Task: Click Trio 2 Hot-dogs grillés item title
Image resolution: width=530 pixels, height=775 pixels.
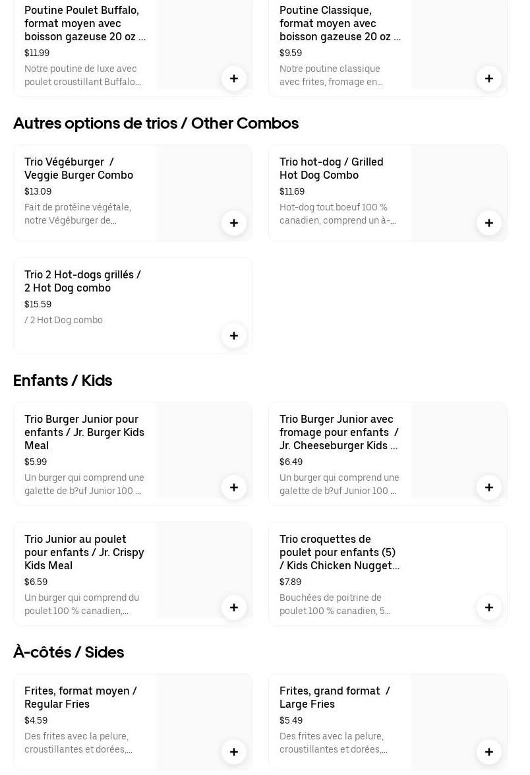Action: click(x=82, y=281)
